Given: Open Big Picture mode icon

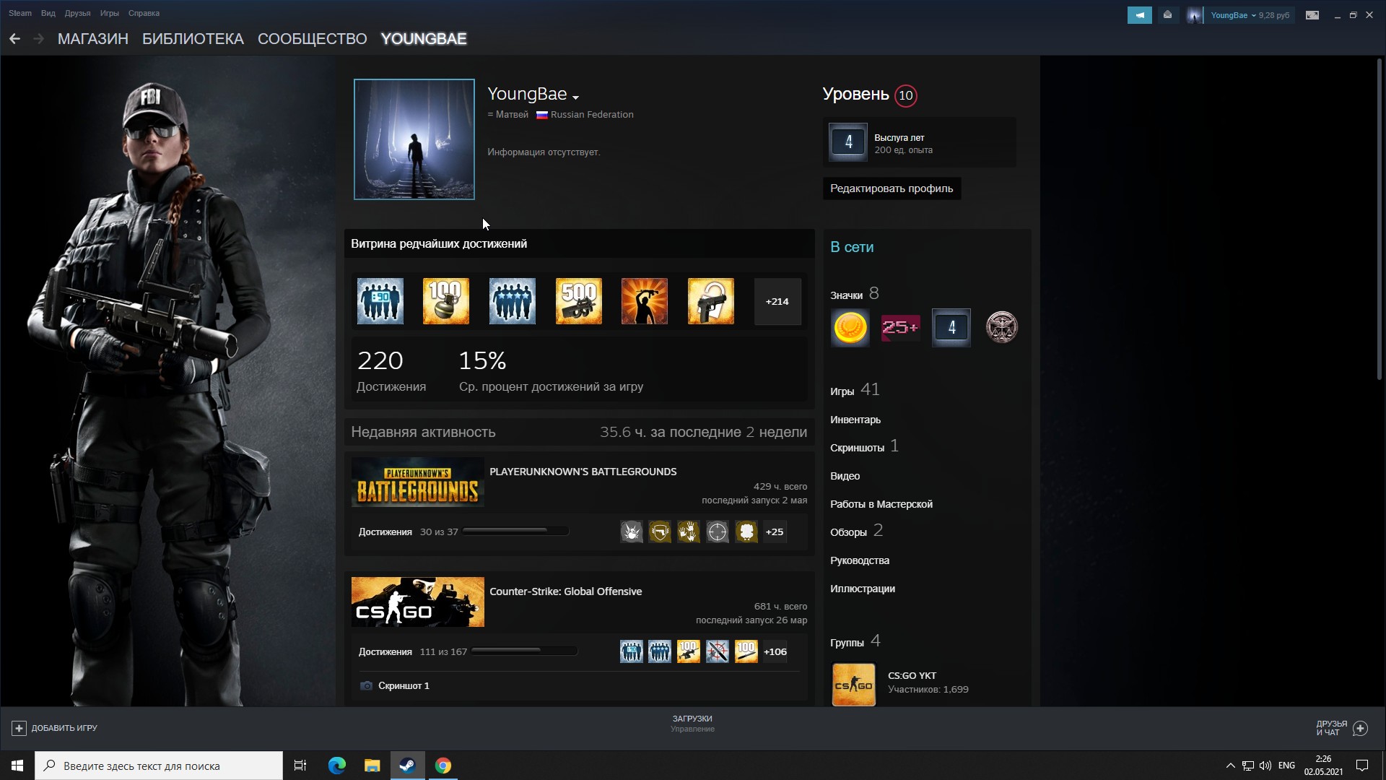Looking at the screenshot, I should (x=1312, y=15).
